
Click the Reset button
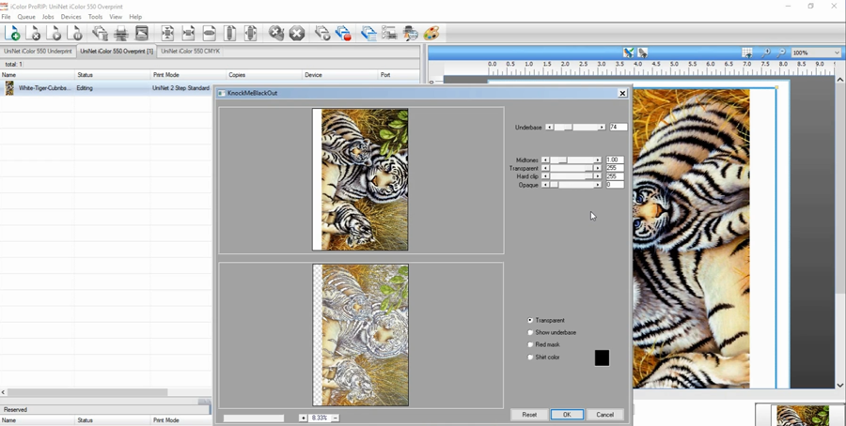(529, 415)
